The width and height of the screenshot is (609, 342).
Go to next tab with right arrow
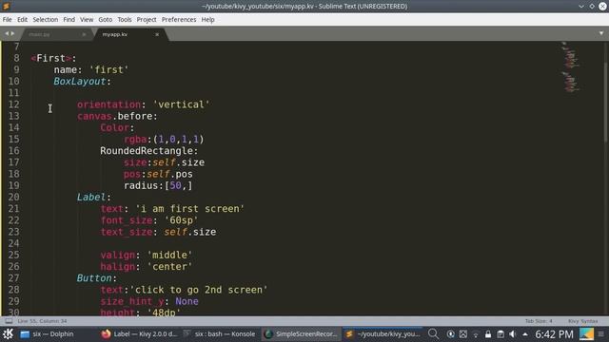pyautogui.click(x=12, y=34)
